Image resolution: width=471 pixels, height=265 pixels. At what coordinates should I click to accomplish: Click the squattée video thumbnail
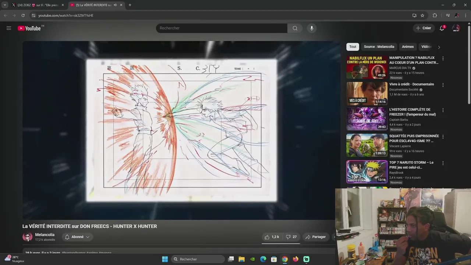point(367,145)
